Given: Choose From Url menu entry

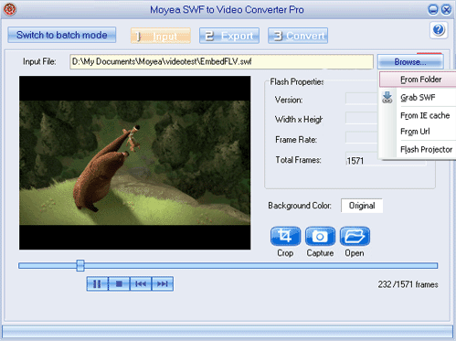Looking at the screenshot, I should click(415, 132).
